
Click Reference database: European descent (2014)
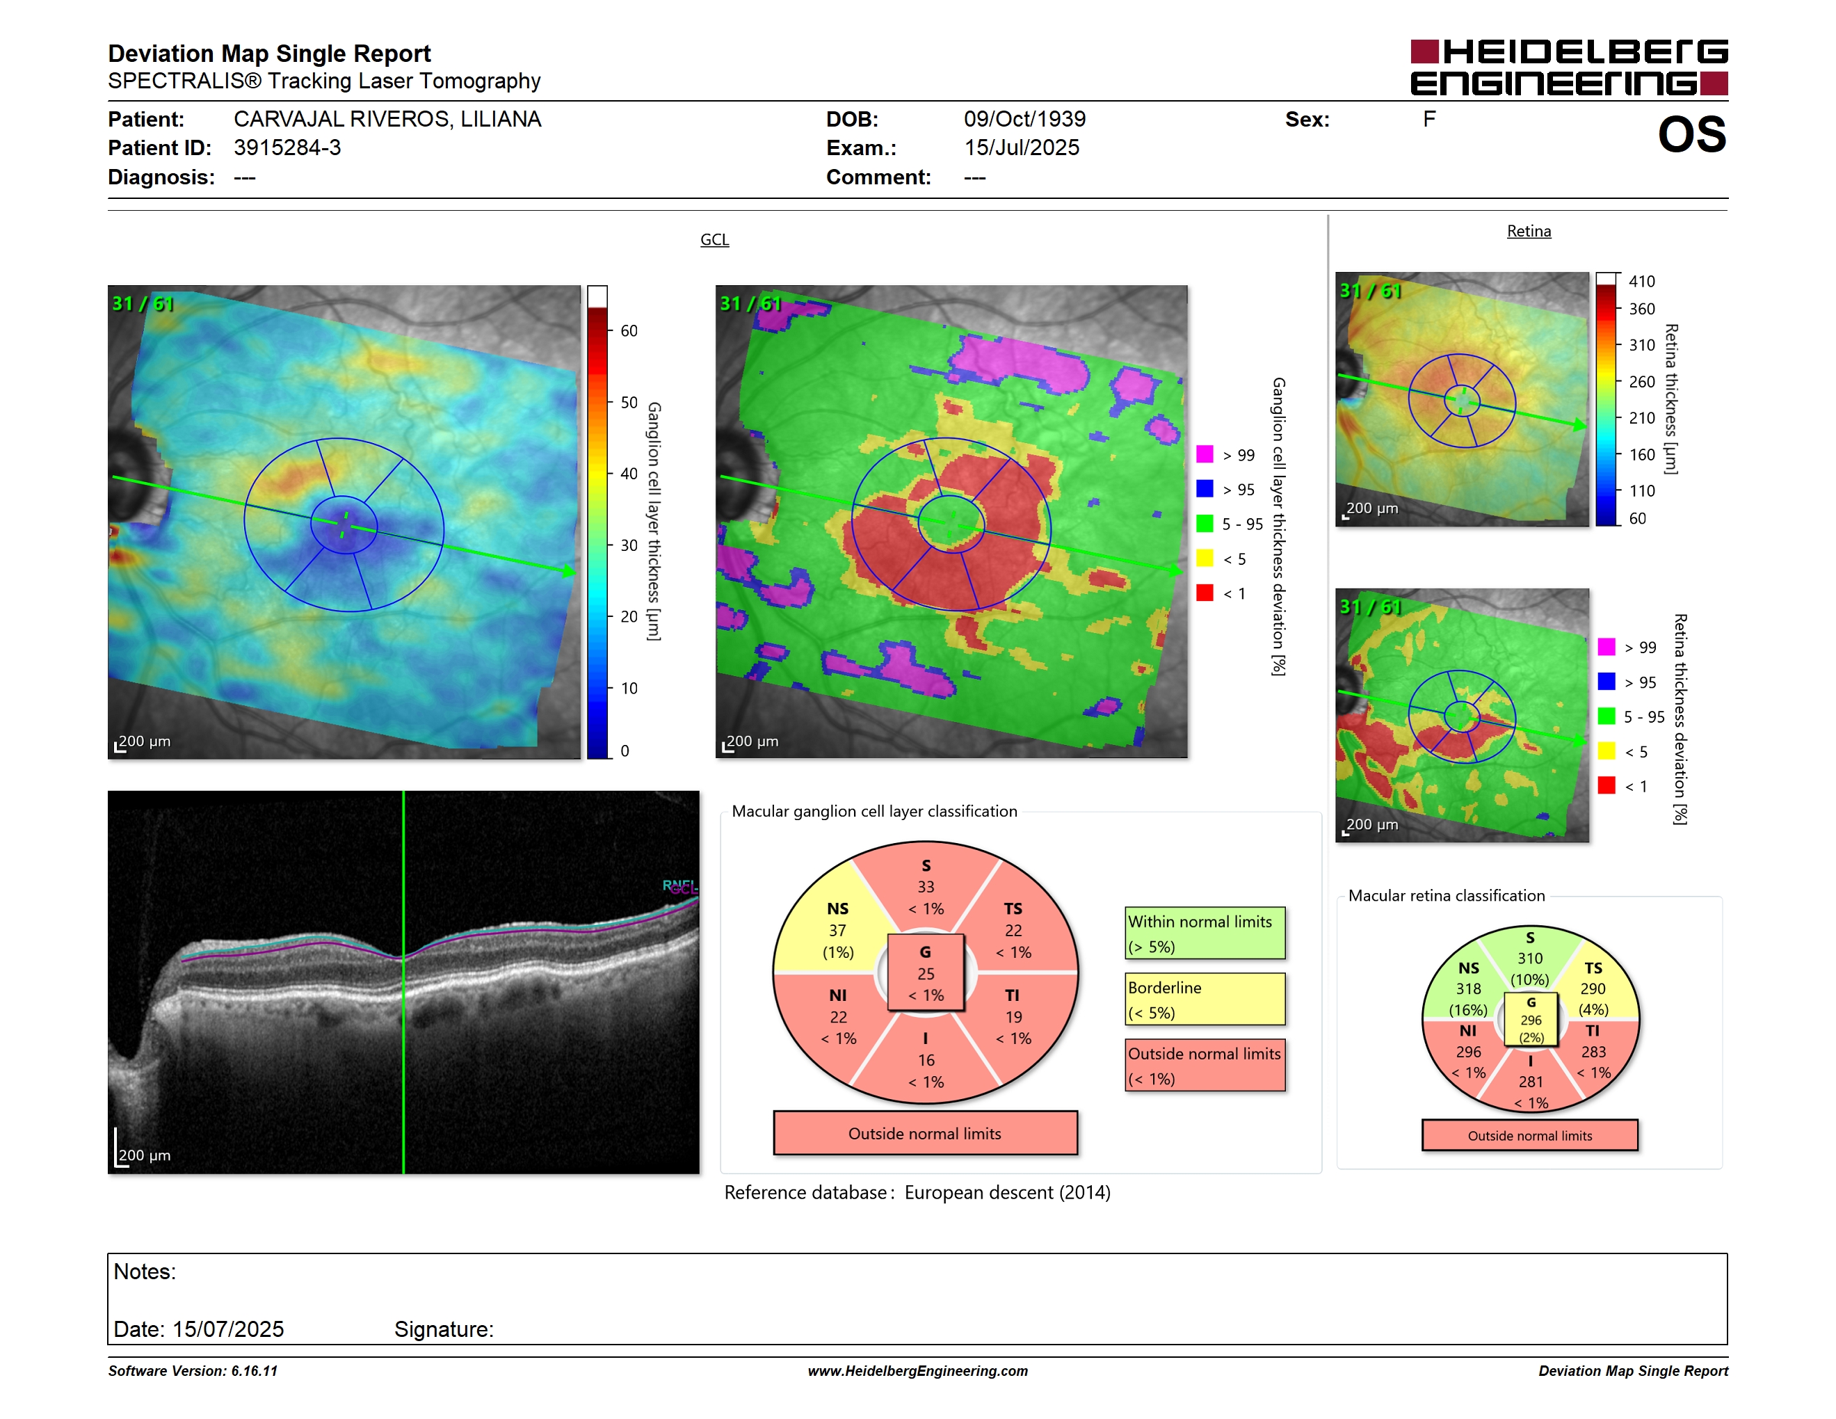917,1192
